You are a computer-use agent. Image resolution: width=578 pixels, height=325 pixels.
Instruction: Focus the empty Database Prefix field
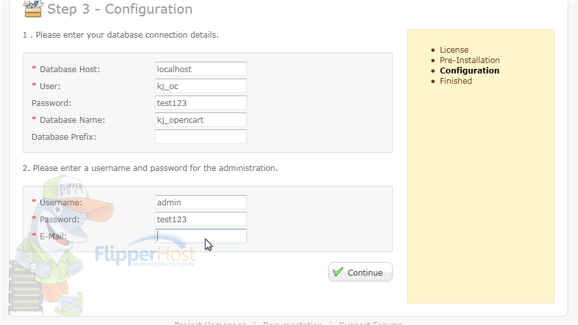[200, 136]
